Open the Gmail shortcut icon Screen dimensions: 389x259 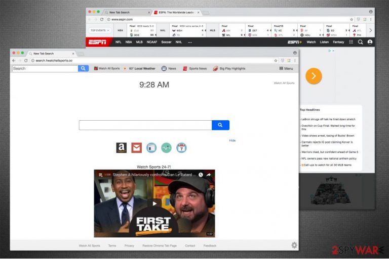136,148
